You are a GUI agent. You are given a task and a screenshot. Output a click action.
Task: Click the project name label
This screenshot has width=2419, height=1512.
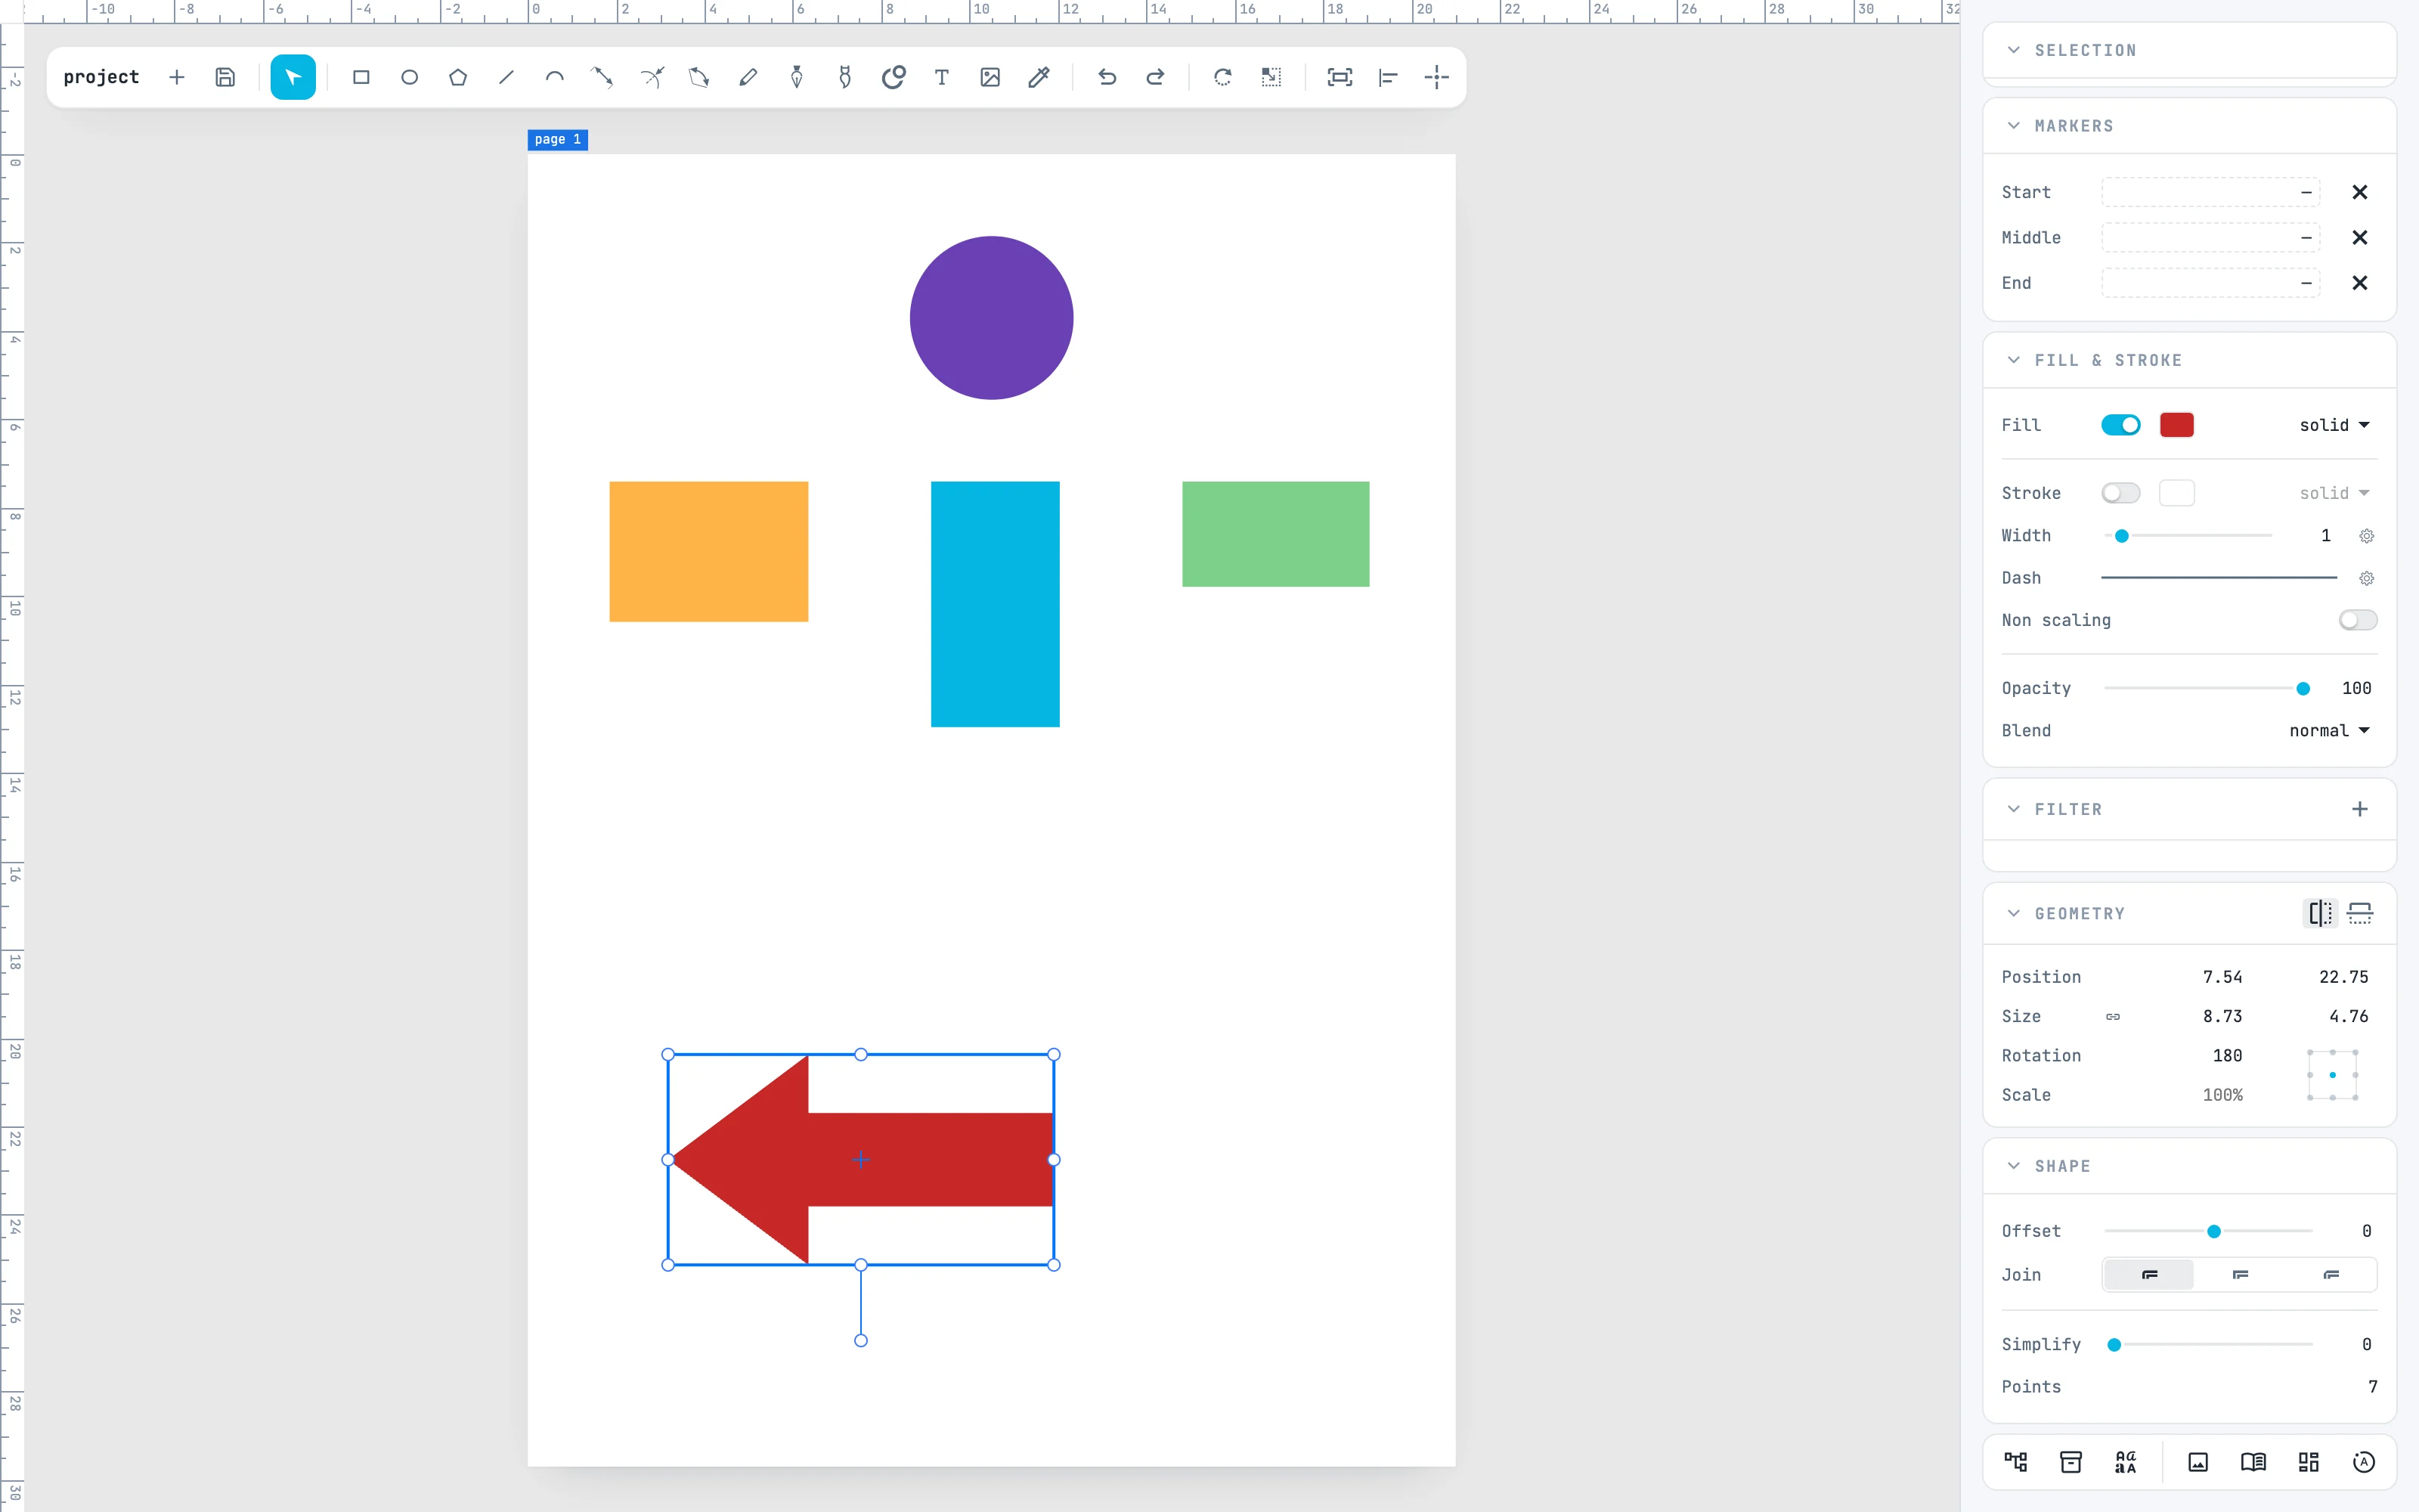[101, 77]
